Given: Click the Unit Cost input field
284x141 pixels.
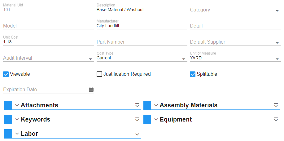Looking at the screenshot, I should click(48, 42).
